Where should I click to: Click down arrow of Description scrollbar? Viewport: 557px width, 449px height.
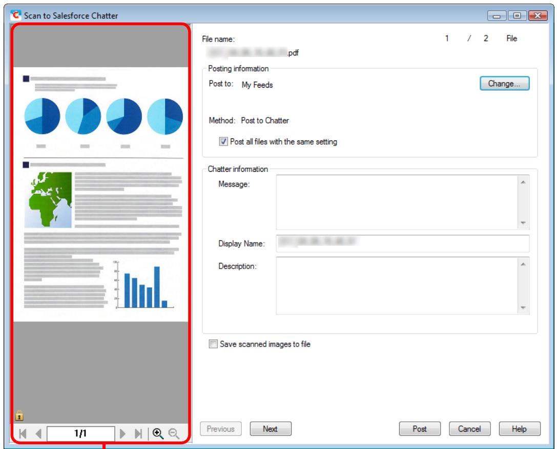coord(523,308)
